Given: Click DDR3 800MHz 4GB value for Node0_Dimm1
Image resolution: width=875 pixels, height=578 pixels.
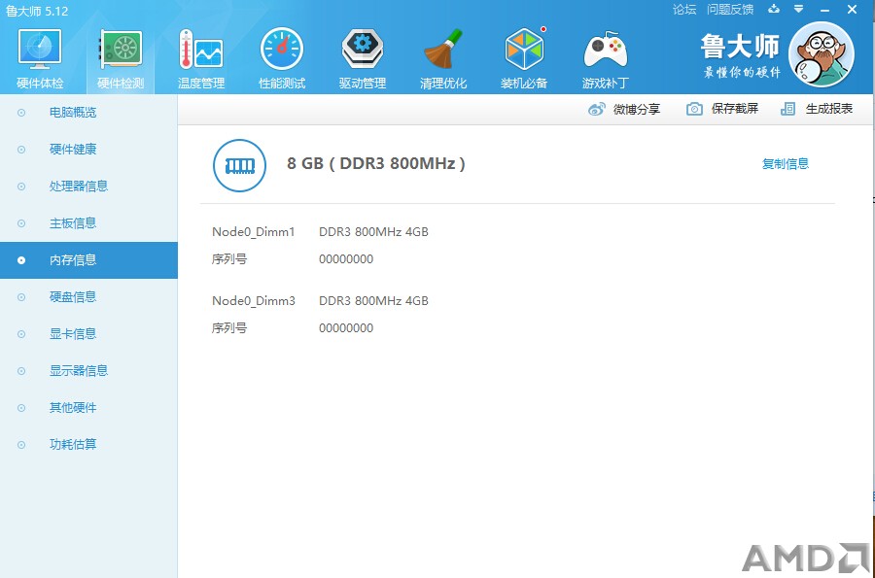Looking at the screenshot, I should (373, 232).
